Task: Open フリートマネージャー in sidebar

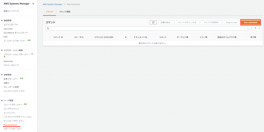Action: click(13, 105)
